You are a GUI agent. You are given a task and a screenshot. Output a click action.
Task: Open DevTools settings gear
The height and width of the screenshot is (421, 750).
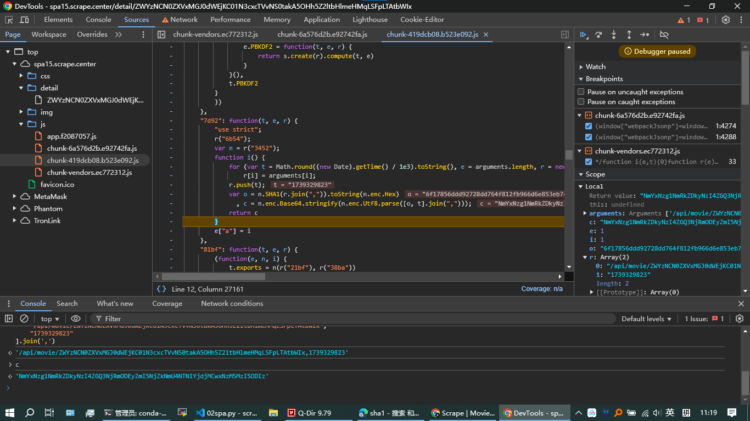coord(726,20)
